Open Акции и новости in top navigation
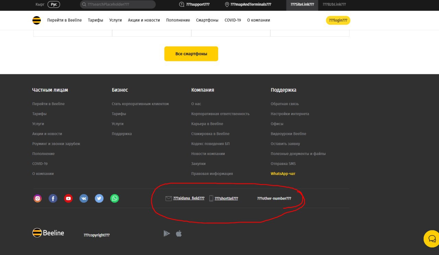Screen dimensions: 439x255 click(x=144, y=20)
